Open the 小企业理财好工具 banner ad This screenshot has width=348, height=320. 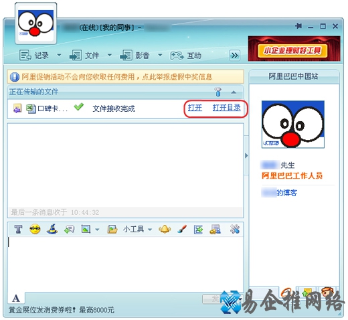[x=294, y=49]
